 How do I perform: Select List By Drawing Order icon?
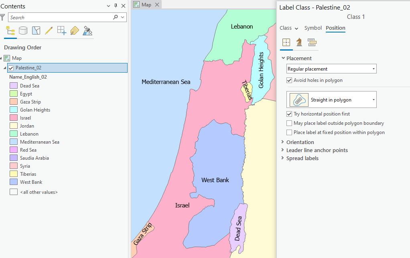(10, 30)
